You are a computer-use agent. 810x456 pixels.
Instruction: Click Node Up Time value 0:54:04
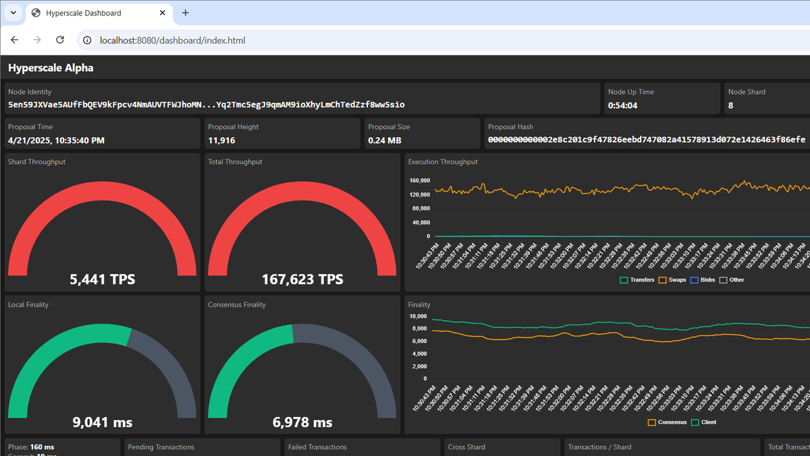(623, 105)
